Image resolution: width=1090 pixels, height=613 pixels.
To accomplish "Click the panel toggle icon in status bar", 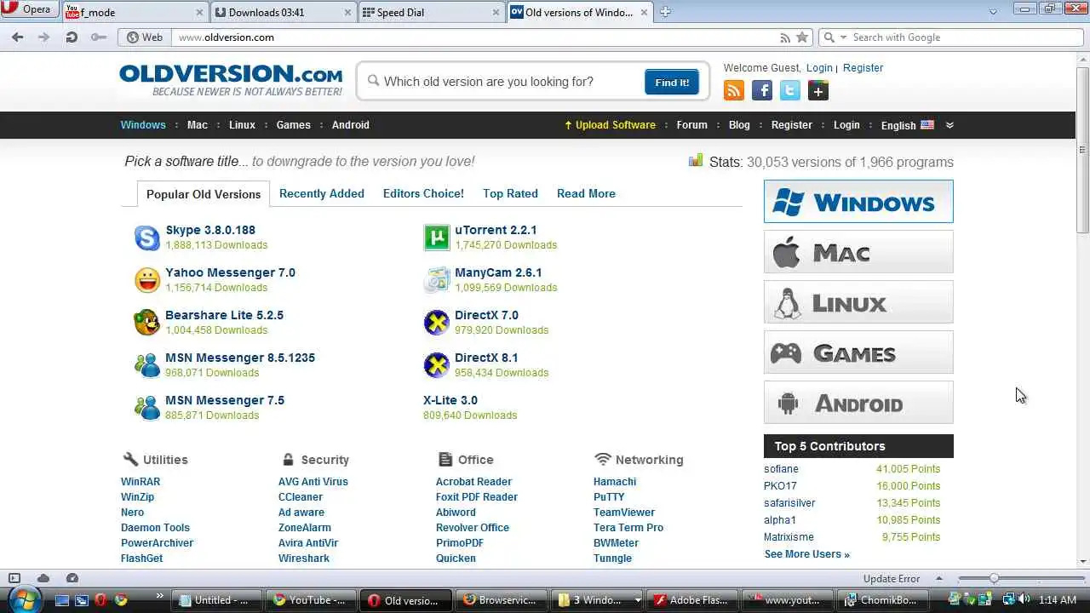I will point(14,578).
